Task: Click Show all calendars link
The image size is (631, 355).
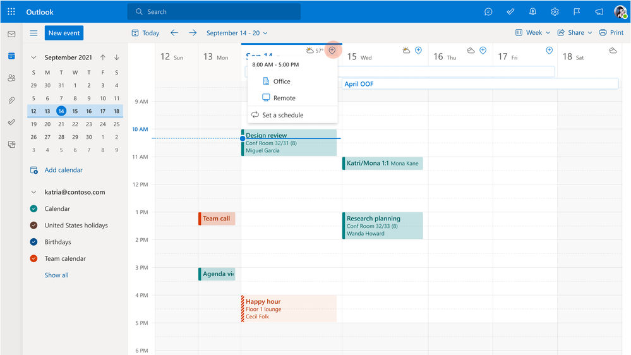Action: [x=56, y=275]
